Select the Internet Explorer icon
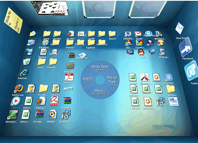 [24, 73]
